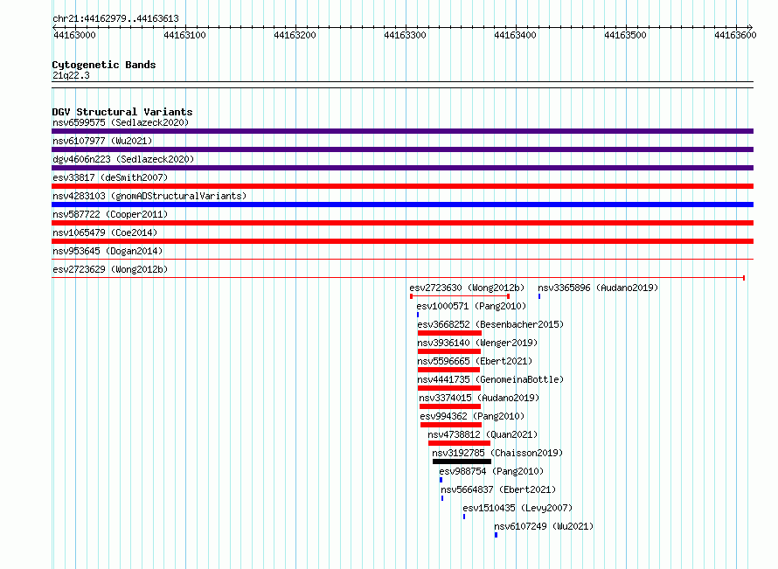The width and height of the screenshot is (778, 569).
Task: Select the nsv3936140 (Wenger2019) red bar
Action: (449, 351)
